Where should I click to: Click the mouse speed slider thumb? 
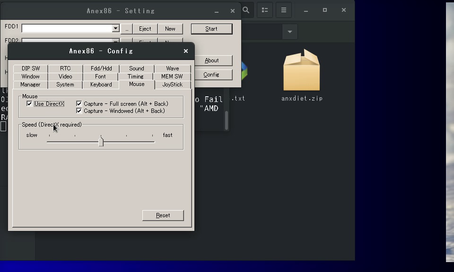[101, 142]
